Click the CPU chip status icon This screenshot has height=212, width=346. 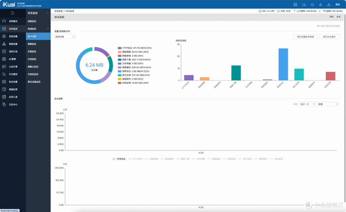coord(260,11)
